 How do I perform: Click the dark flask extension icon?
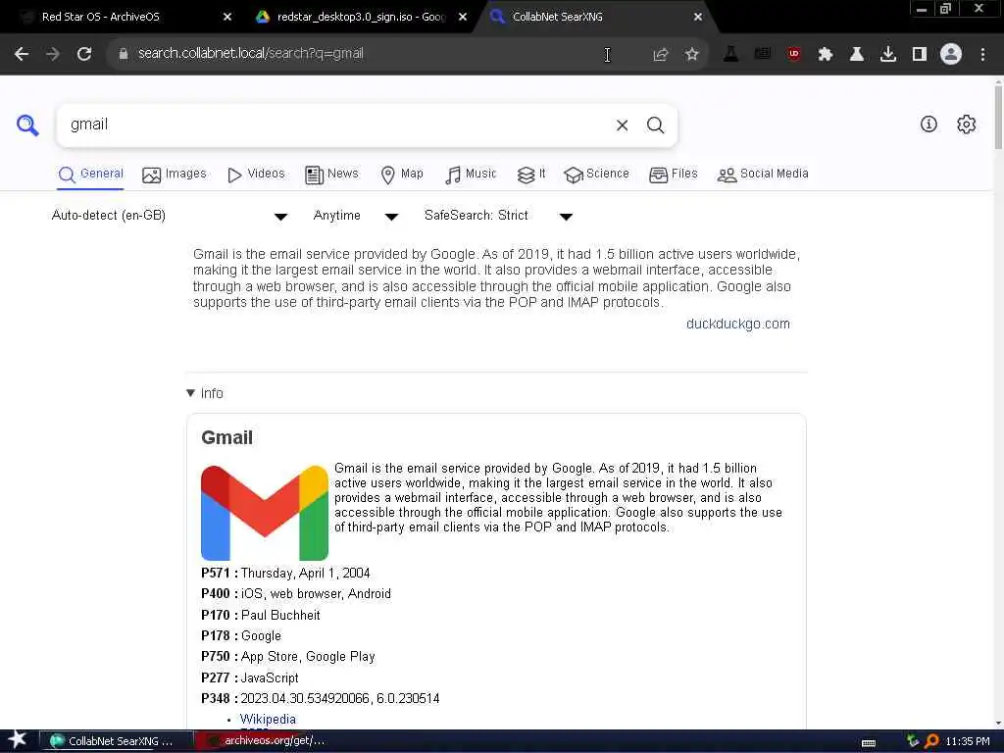point(730,54)
